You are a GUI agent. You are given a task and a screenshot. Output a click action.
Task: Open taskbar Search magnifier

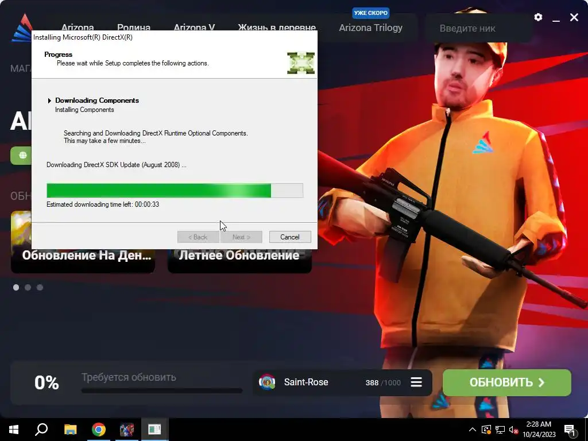(x=41, y=430)
